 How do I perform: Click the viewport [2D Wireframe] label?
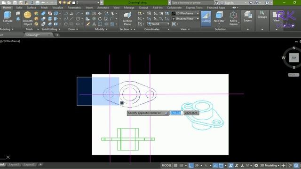(10, 41)
